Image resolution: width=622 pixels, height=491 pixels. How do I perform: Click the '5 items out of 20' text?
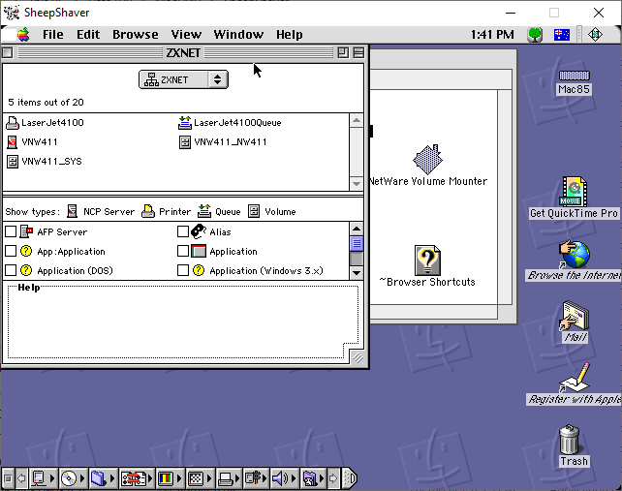click(x=46, y=103)
